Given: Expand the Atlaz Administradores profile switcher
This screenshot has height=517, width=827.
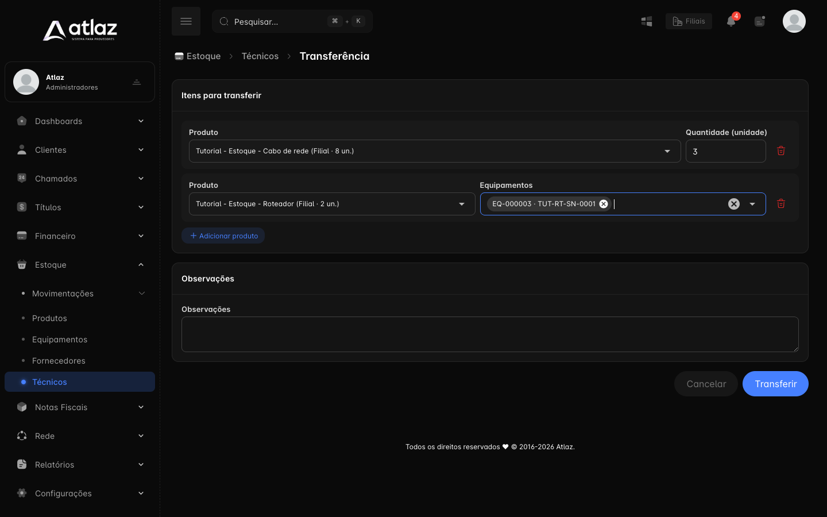Looking at the screenshot, I should 137,82.
